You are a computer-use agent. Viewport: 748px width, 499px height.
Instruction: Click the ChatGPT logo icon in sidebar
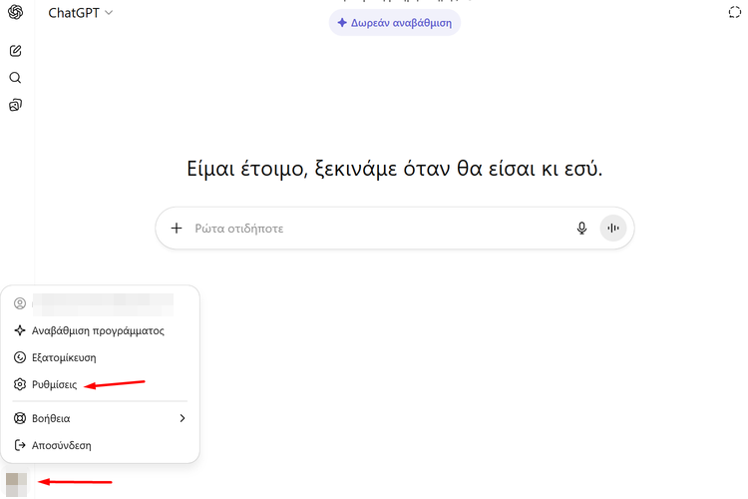[15, 13]
